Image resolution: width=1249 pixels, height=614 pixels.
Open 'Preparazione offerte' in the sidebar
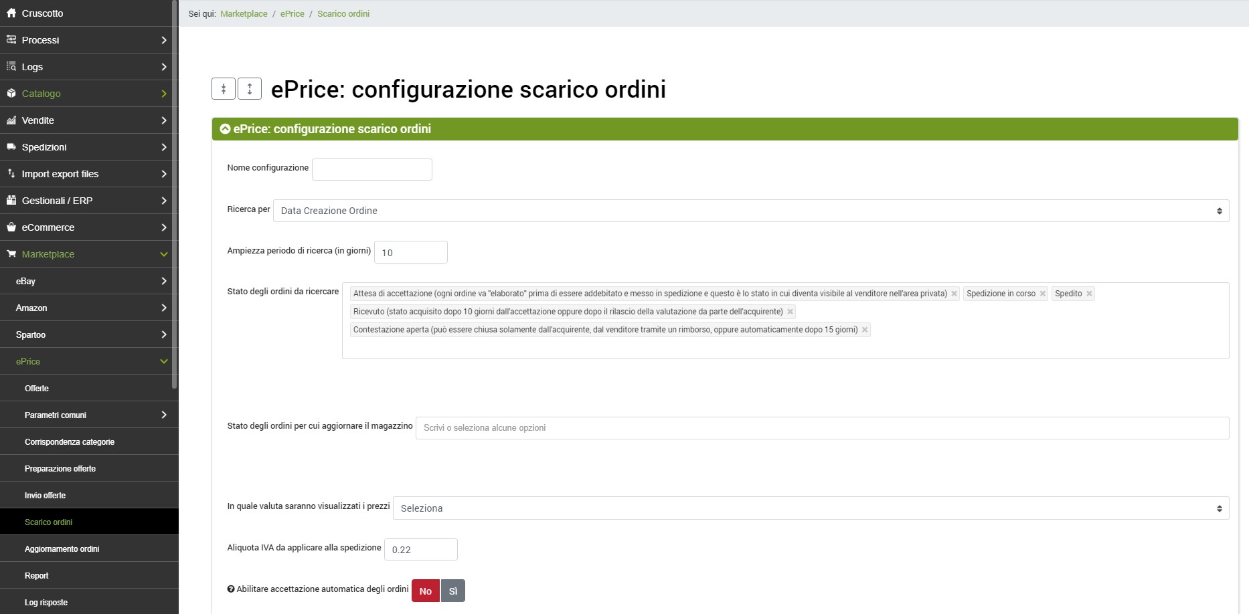(60, 469)
